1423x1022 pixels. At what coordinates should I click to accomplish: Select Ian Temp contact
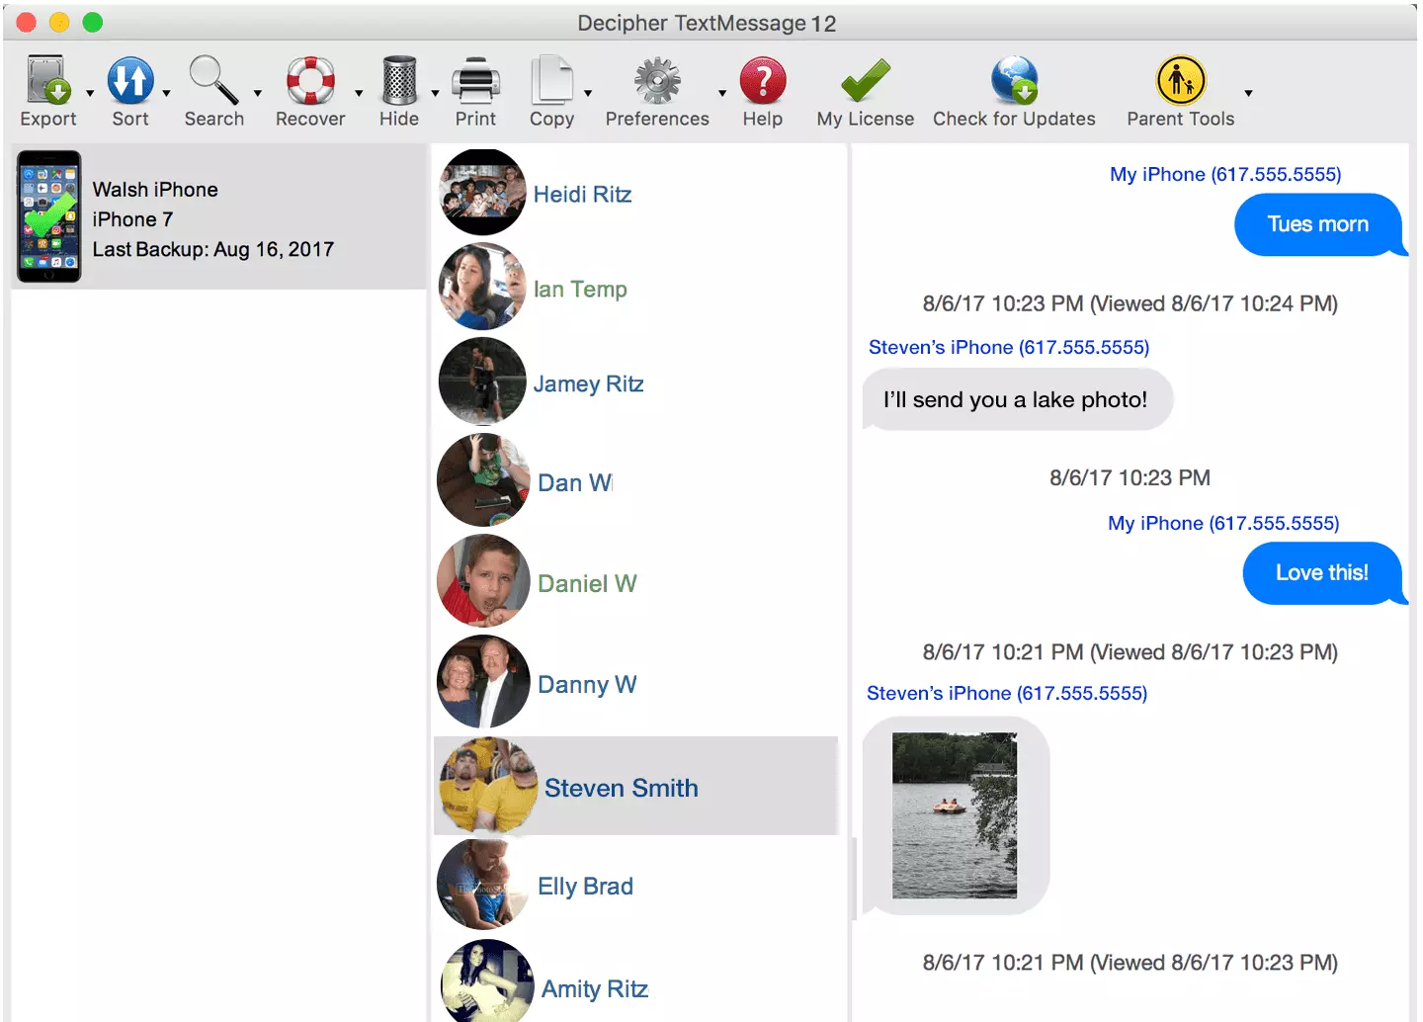[636, 288]
